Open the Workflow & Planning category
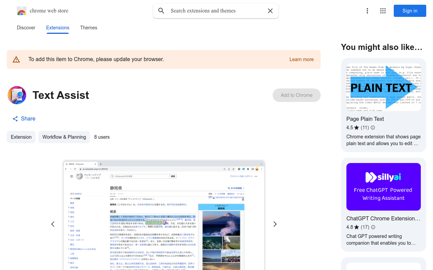Screen dimensions: 433x270 point(64,137)
